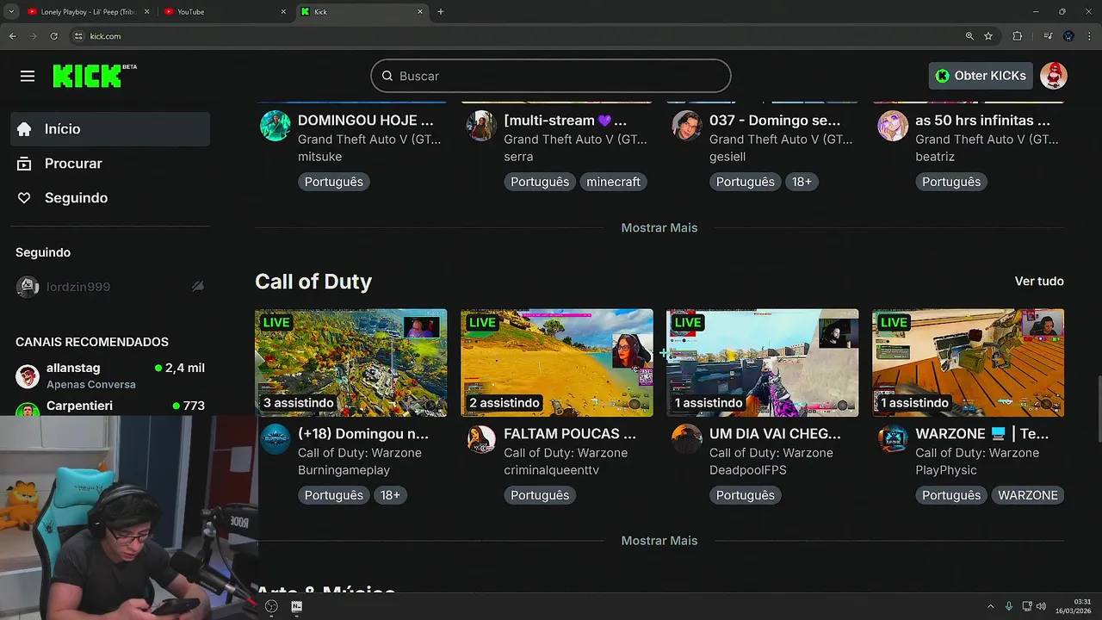Open criminalqueenttv channel avatar
This screenshot has height=620, width=1102.
[x=481, y=438]
